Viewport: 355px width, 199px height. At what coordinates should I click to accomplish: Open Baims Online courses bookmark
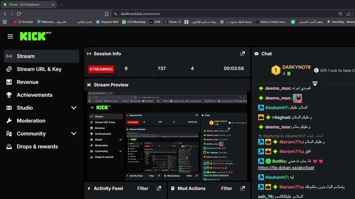click(271, 22)
